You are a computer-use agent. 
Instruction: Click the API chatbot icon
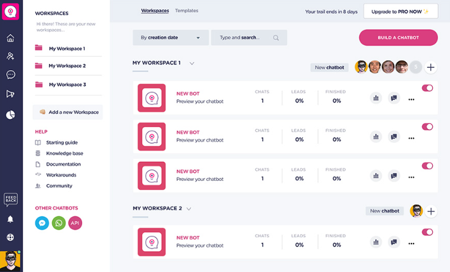(75, 223)
